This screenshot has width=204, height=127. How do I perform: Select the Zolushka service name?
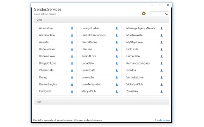tap(132, 91)
